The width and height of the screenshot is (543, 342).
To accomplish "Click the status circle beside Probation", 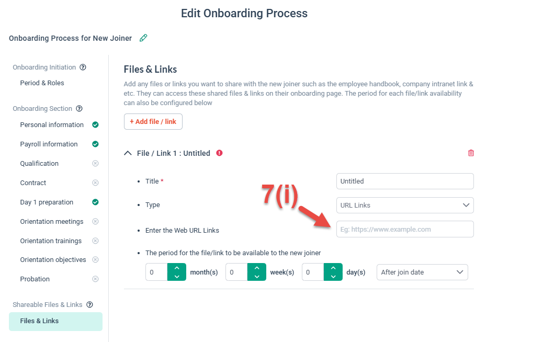I will click(95, 279).
